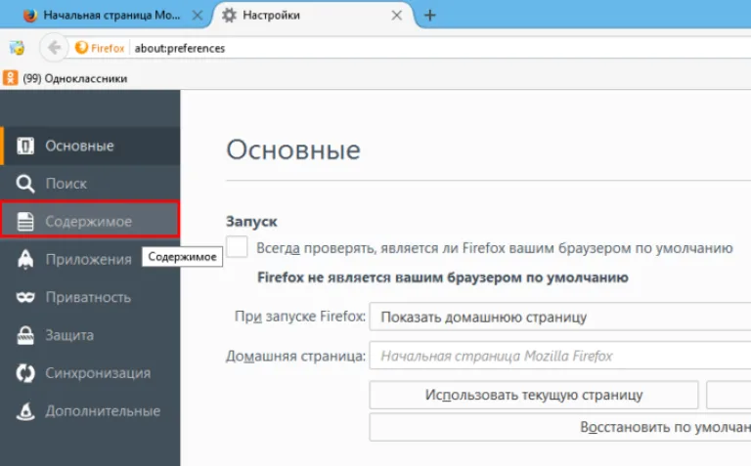
Task: Click the magnifier icon next to Поиск
Action: pos(24,184)
